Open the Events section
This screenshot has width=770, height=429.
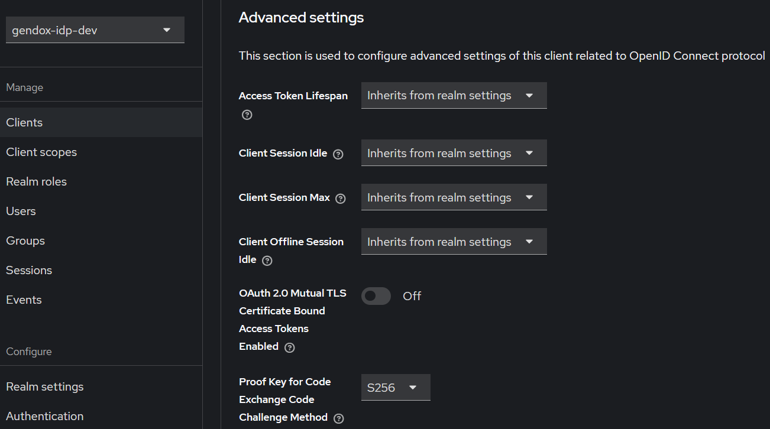point(24,300)
